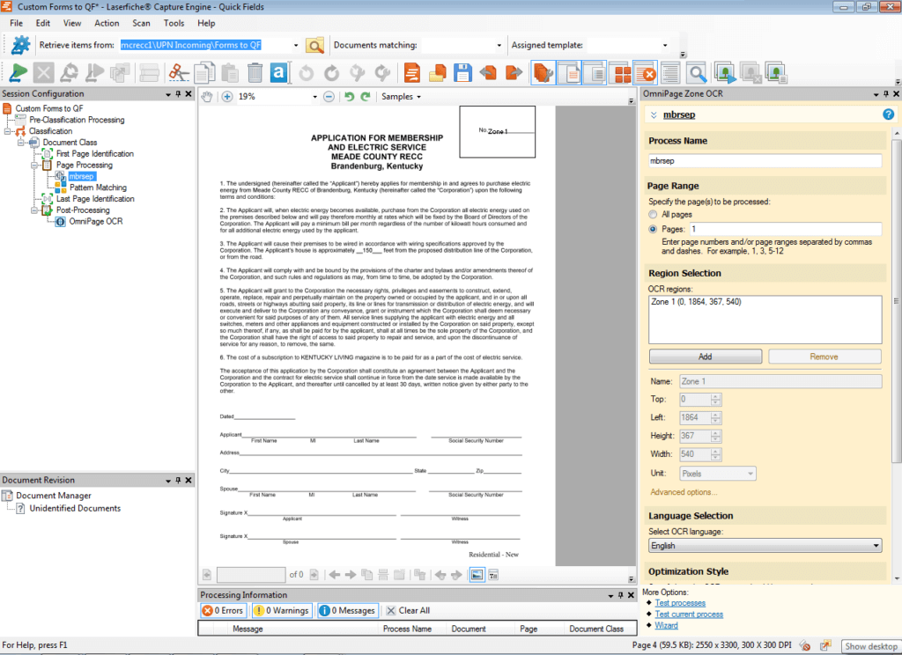Rotate image right with green arrow
The height and width of the screenshot is (655, 902).
366,97
